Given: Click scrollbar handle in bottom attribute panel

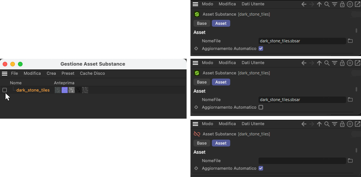Looking at the screenshot, I should coord(356,150).
